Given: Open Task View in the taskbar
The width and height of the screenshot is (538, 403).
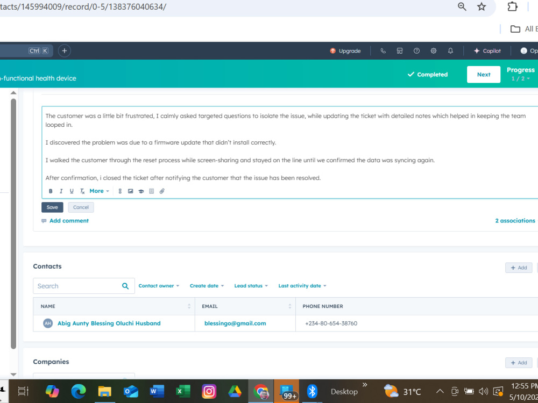Looking at the screenshot, I should 23,391.
